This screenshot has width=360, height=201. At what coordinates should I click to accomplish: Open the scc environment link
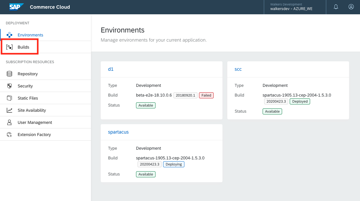pyautogui.click(x=238, y=69)
